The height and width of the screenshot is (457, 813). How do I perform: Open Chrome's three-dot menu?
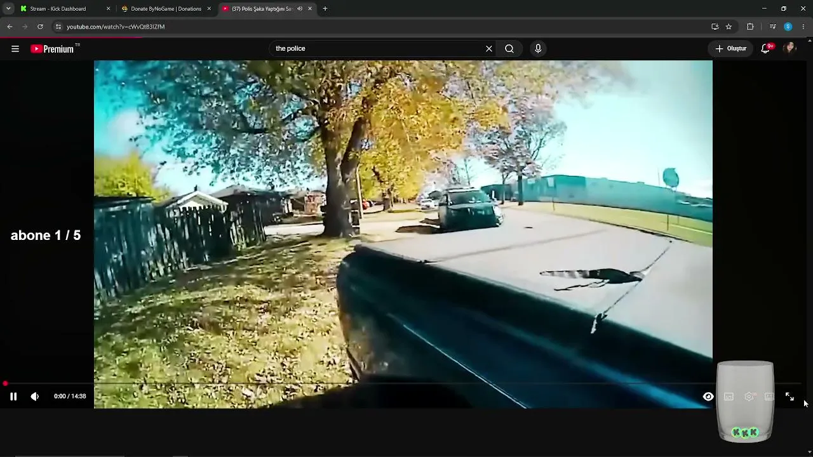click(803, 27)
